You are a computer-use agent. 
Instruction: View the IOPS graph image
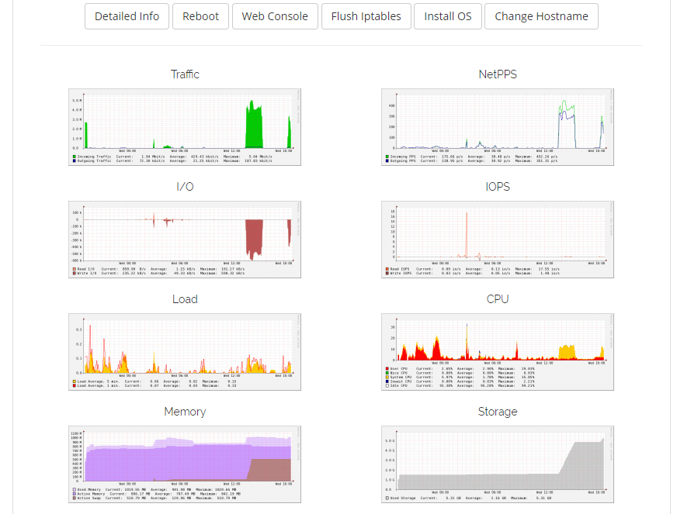tap(498, 239)
